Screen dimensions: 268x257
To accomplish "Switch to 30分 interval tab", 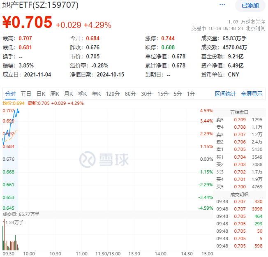I will point(146,94).
